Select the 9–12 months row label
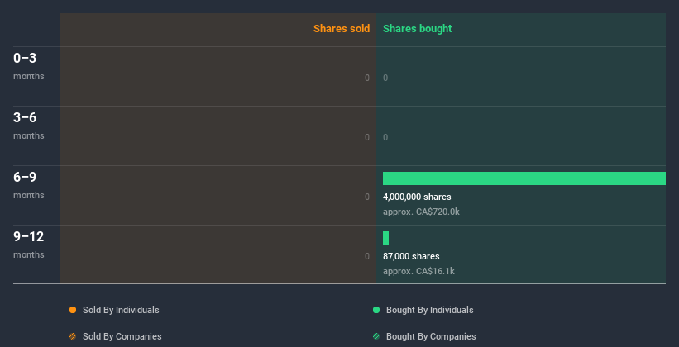 click(x=29, y=245)
